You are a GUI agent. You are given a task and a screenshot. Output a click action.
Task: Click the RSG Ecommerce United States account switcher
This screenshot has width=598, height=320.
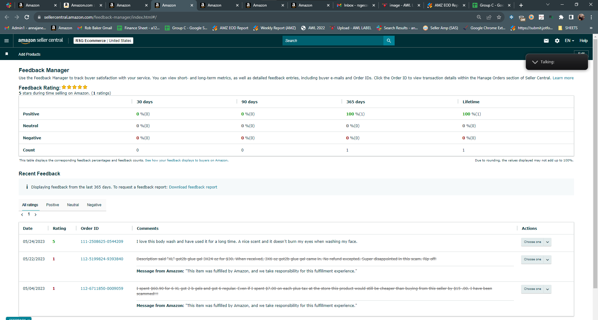(103, 41)
